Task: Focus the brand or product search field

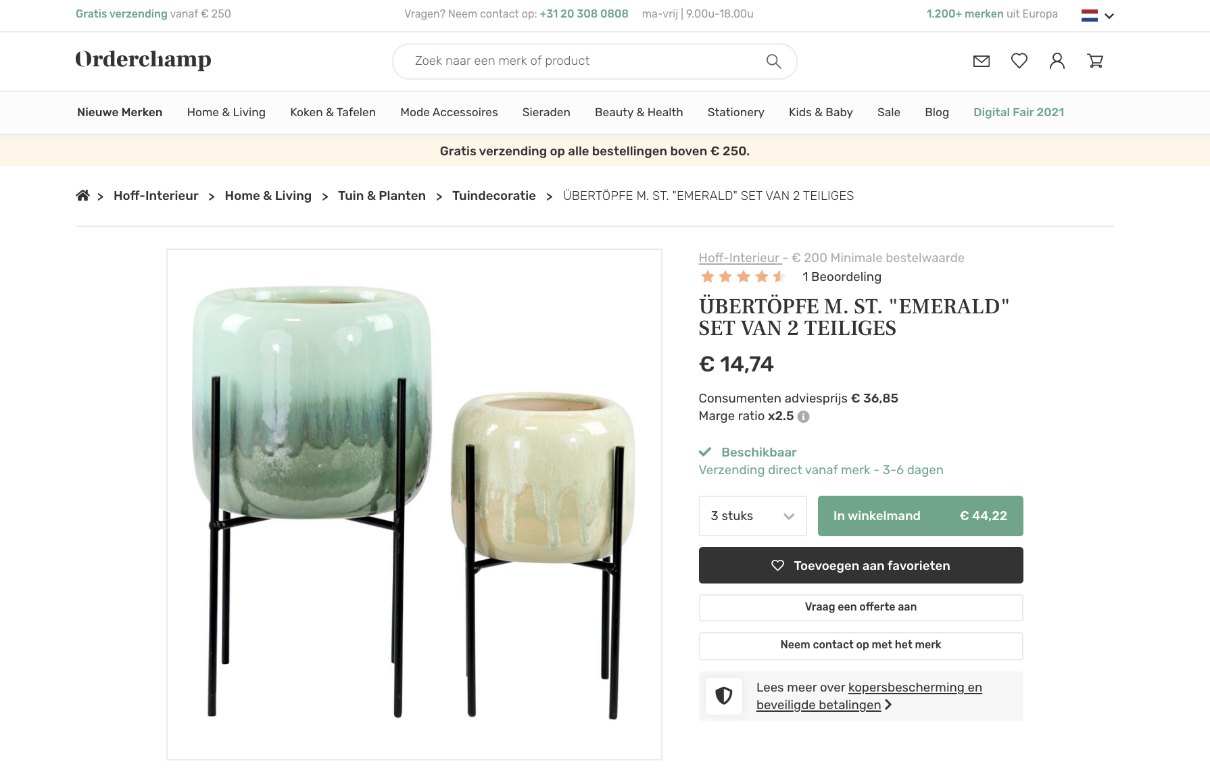Action: pos(581,61)
